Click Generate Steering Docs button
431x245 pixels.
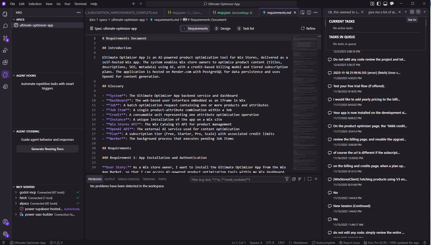47,149
